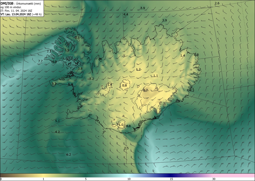Click the 0.7 value on Vatnajökull glacier

click(x=145, y=90)
